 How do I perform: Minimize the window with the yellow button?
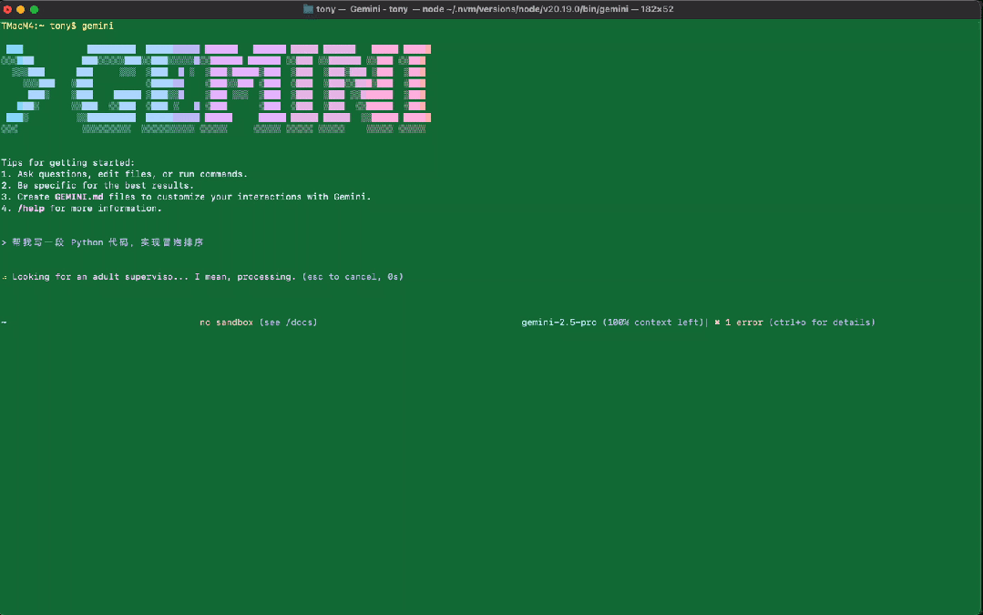click(x=21, y=9)
